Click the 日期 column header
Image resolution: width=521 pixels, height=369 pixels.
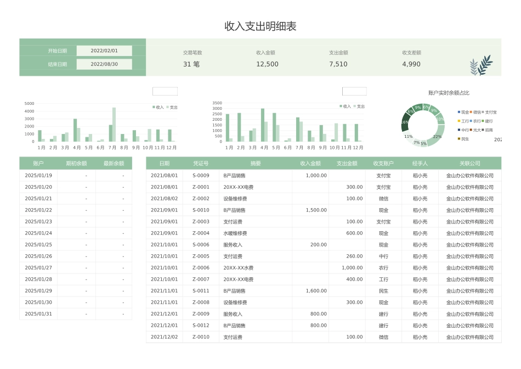[x=165, y=163]
